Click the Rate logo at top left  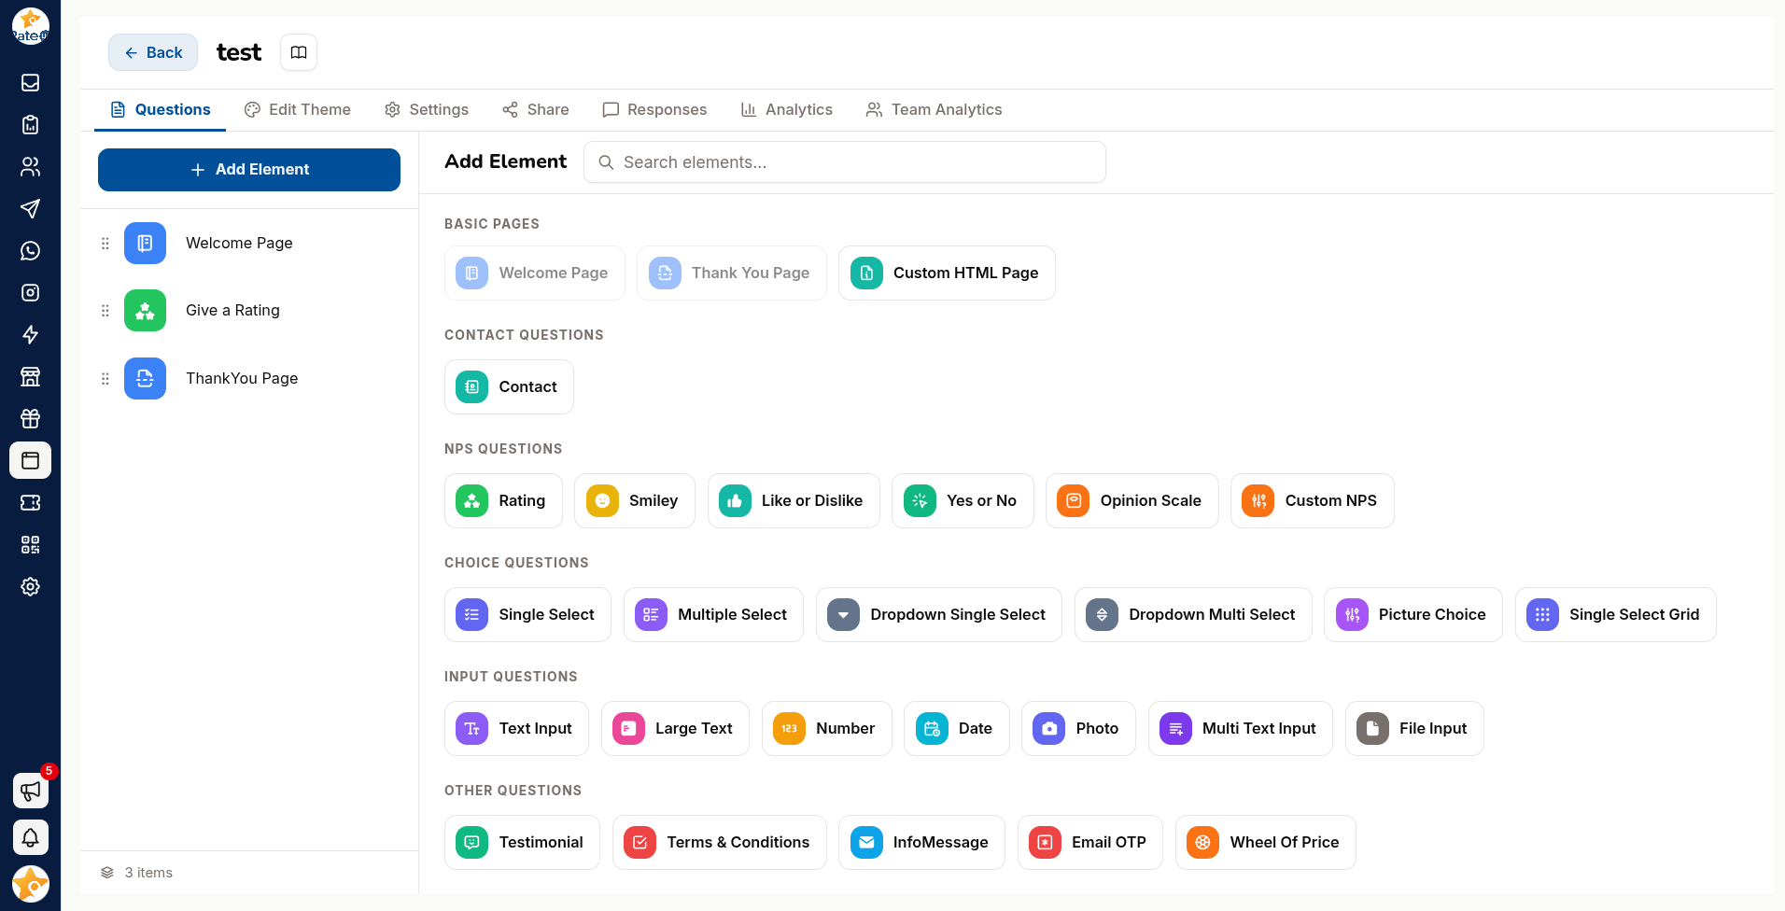tap(30, 26)
